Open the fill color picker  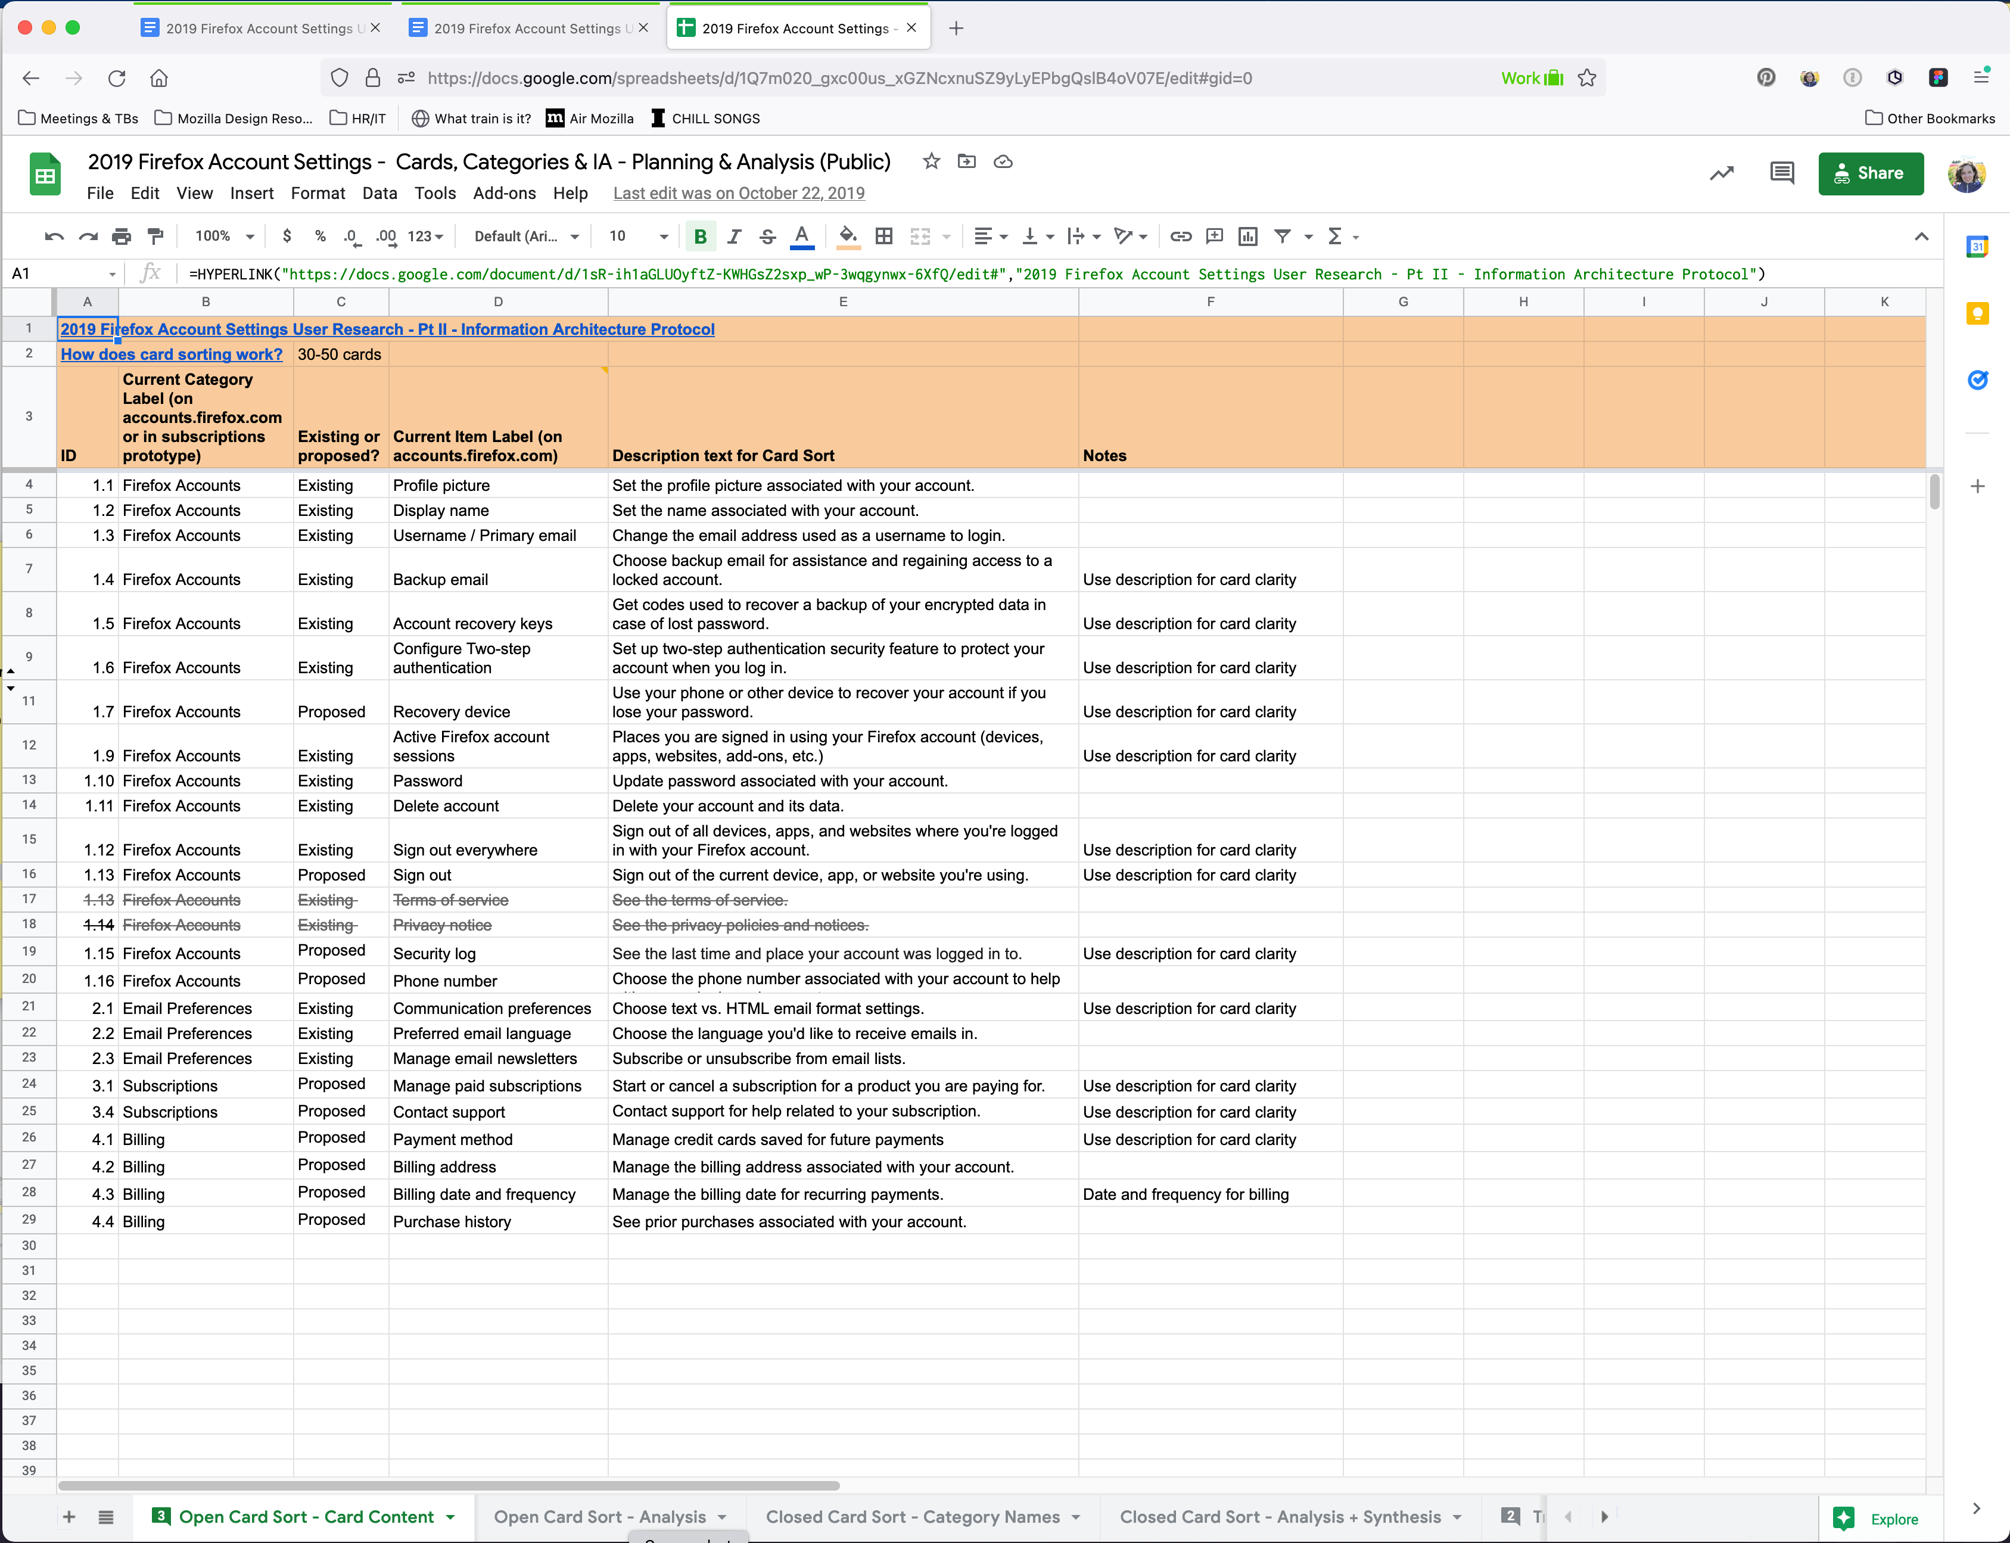pos(848,236)
